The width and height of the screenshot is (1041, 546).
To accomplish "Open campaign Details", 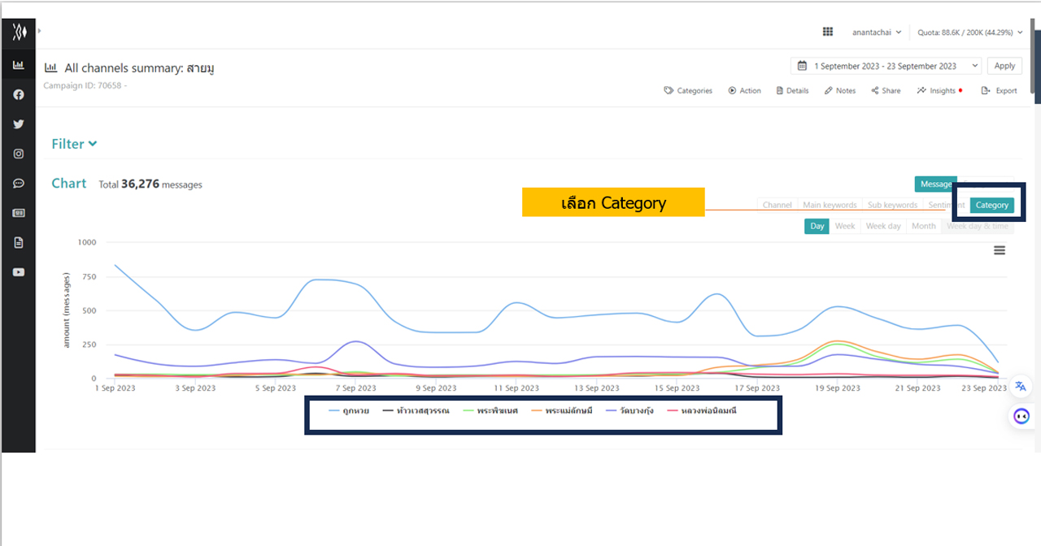I will tap(792, 91).
